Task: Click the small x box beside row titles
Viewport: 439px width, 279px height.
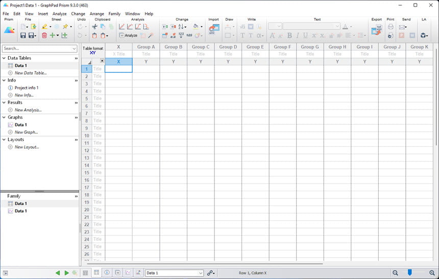Action: click(x=102, y=61)
